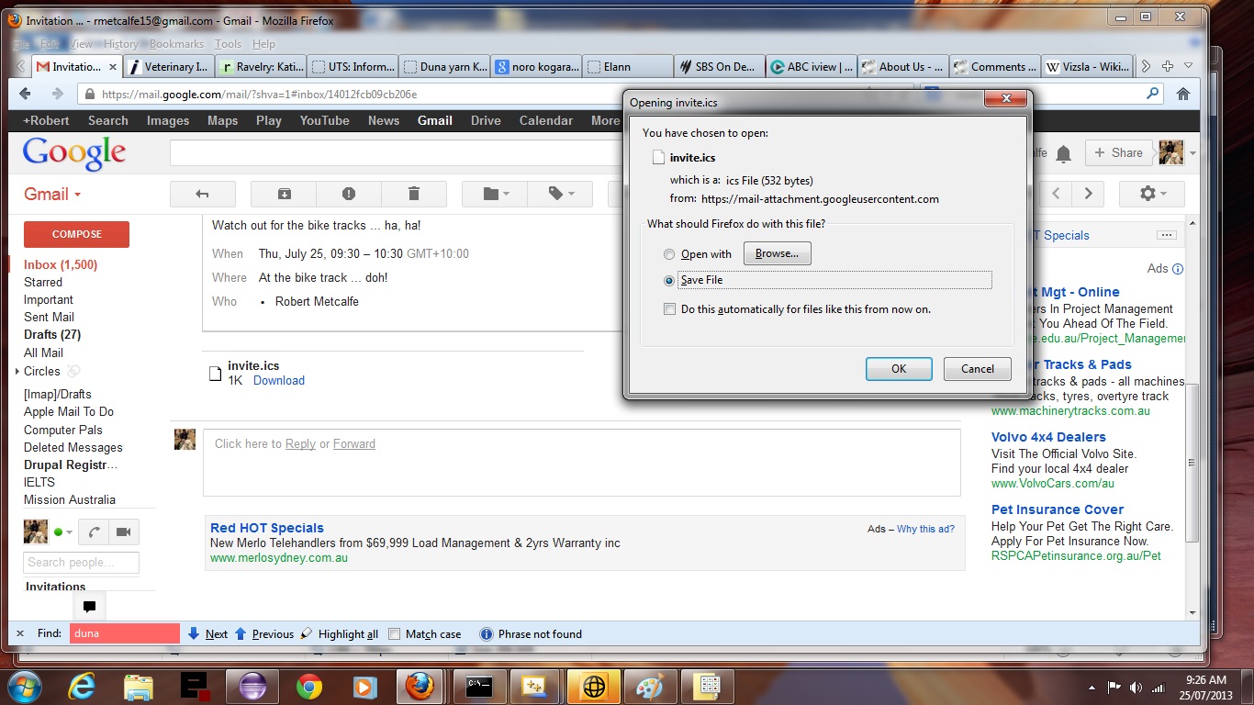
Task: Click the Download link for invite.ics
Action: (278, 381)
